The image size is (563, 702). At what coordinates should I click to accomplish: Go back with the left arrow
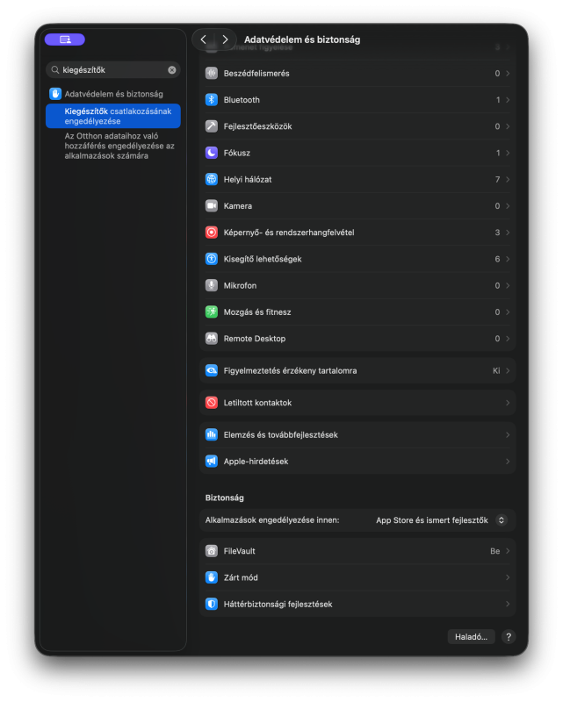point(204,39)
